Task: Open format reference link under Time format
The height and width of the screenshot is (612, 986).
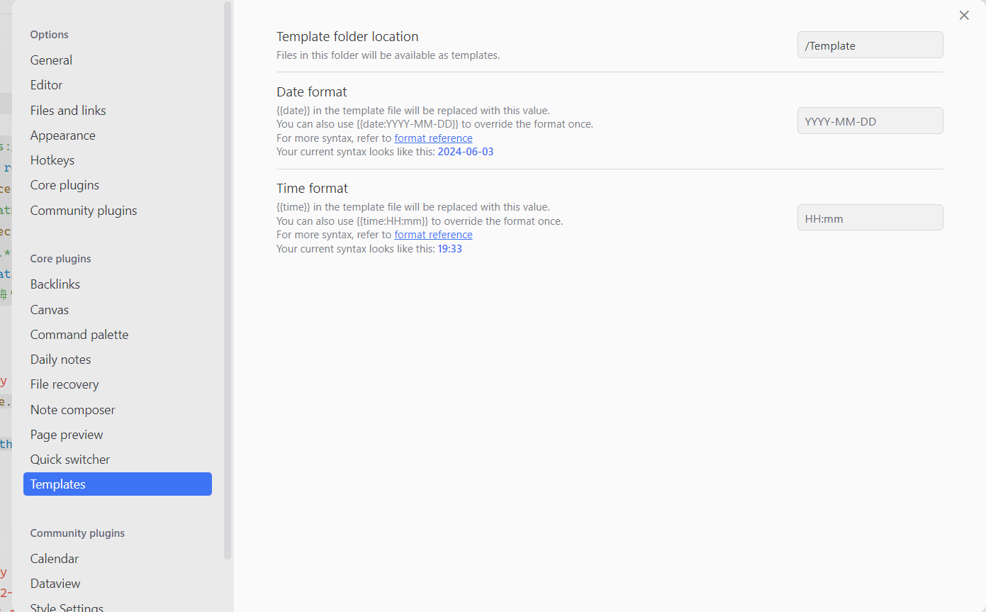Action: [x=433, y=235]
